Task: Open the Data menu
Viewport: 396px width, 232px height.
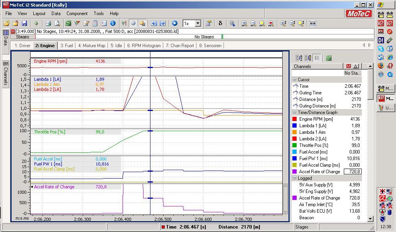Action: pyautogui.click(x=56, y=14)
